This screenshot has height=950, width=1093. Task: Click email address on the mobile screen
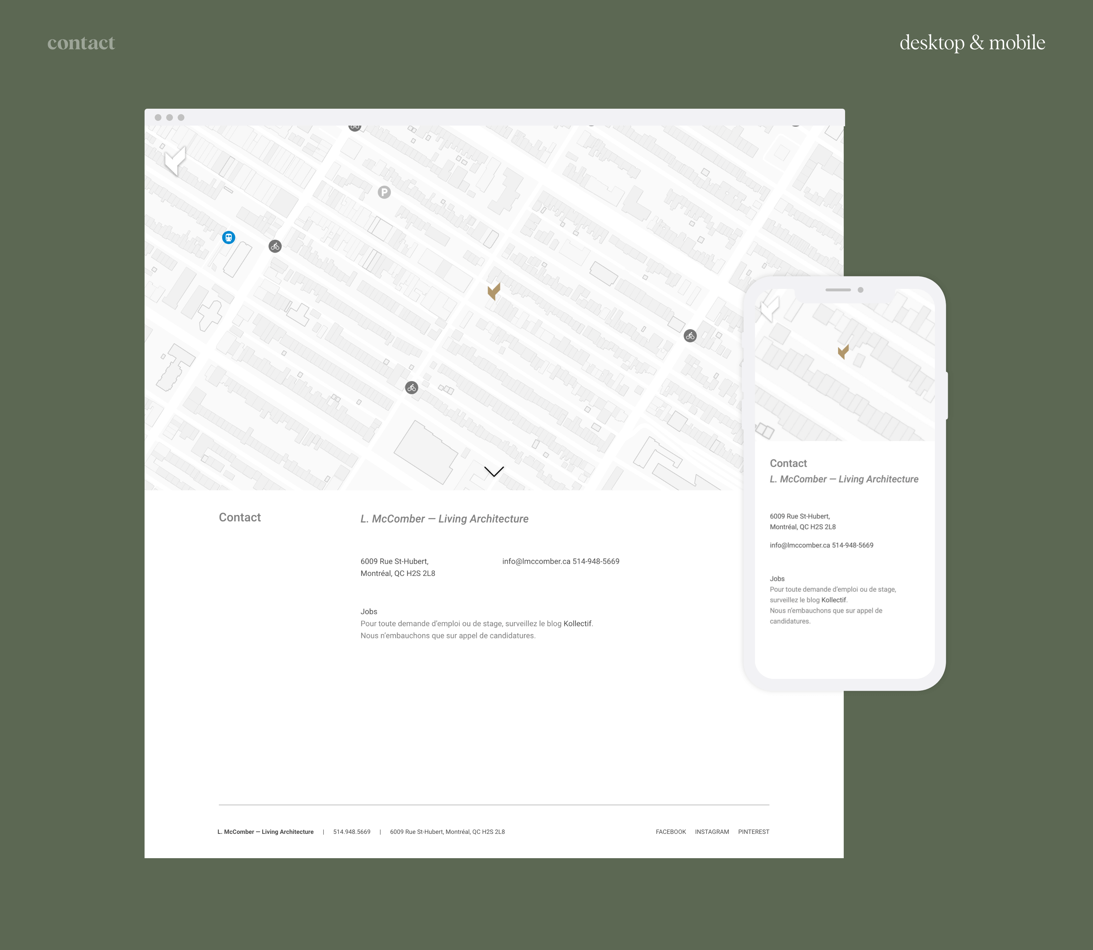[x=800, y=545]
